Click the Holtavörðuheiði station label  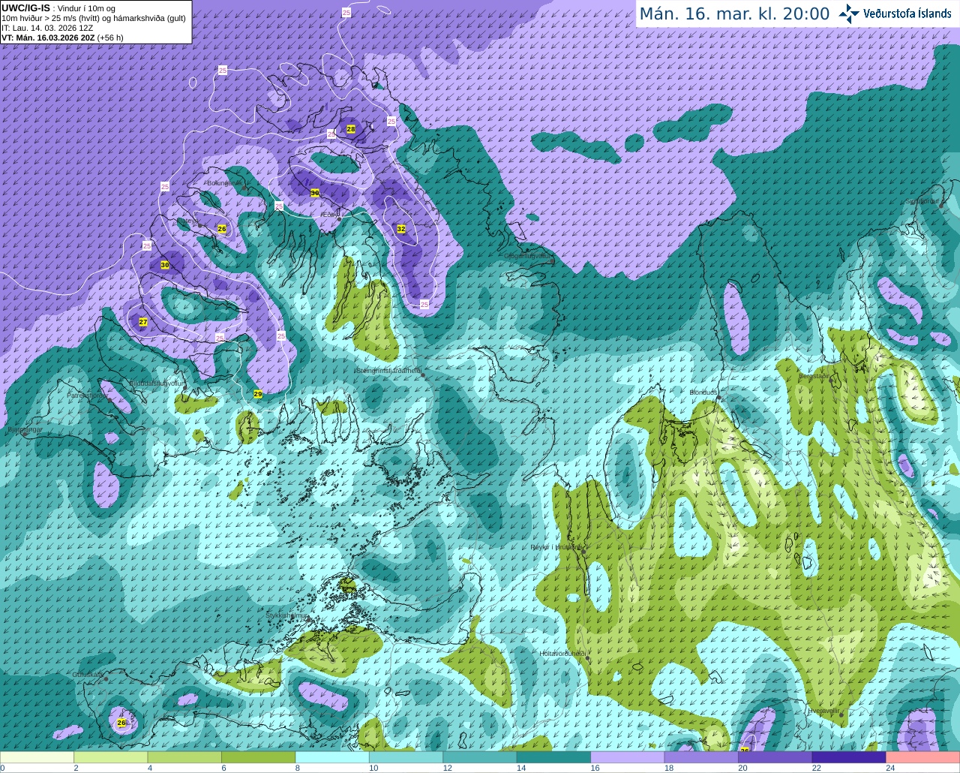(x=562, y=654)
